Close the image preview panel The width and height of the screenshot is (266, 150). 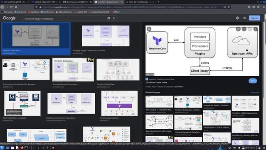coord(149,29)
